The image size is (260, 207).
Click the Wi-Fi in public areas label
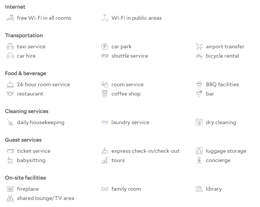click(136, 18)
